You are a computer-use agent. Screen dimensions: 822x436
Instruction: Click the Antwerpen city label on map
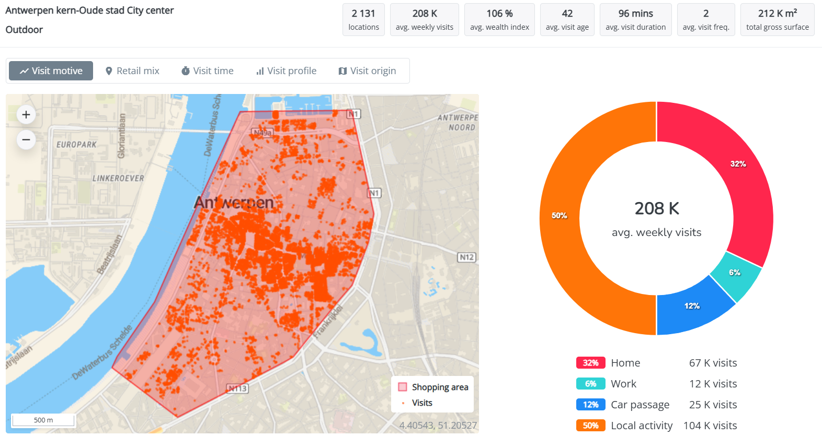pos(234,203)
